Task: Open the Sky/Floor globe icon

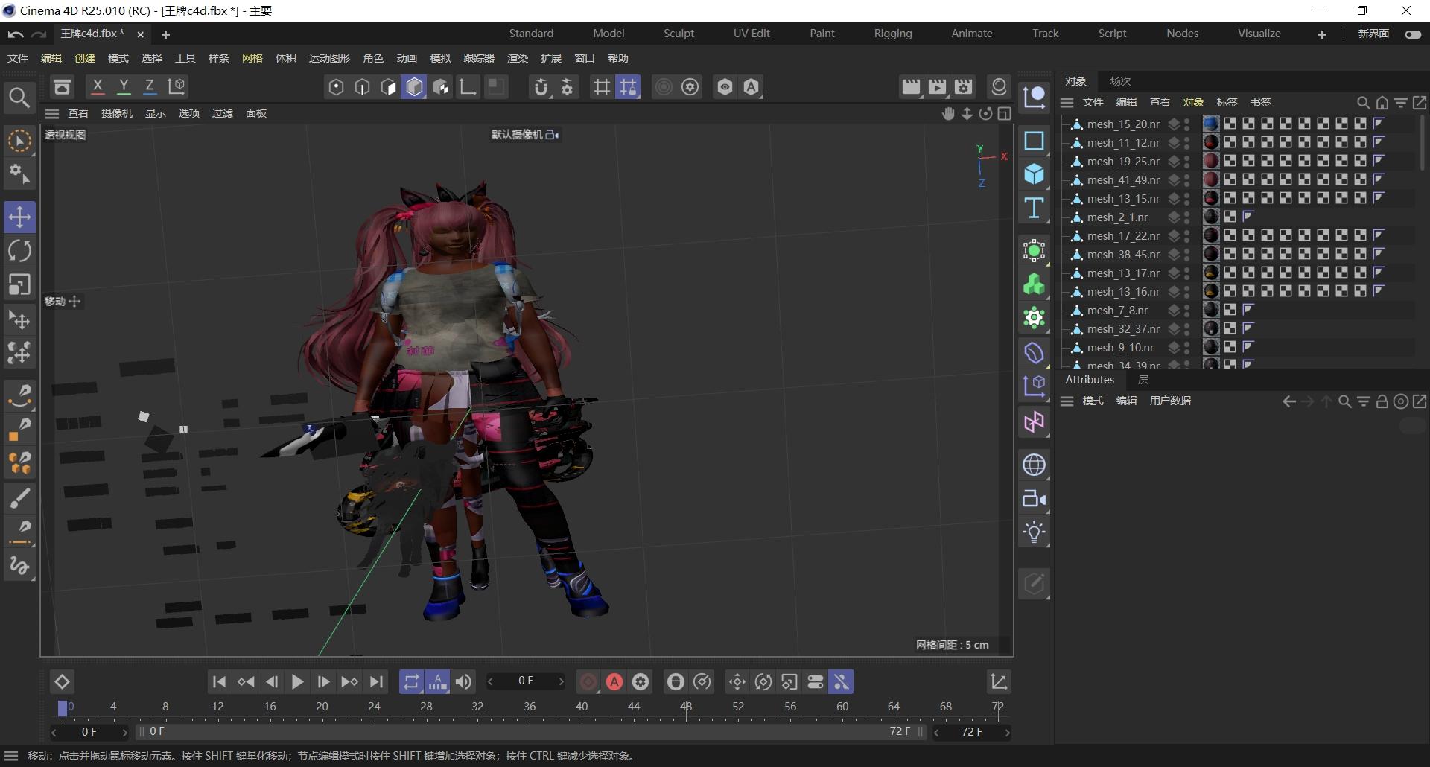Action: coord(1035,465)
